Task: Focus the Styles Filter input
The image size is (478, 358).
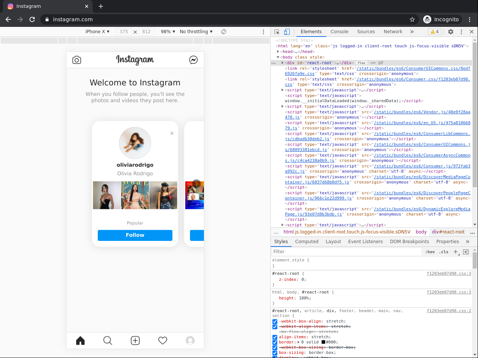Action: tap(347, 252)
